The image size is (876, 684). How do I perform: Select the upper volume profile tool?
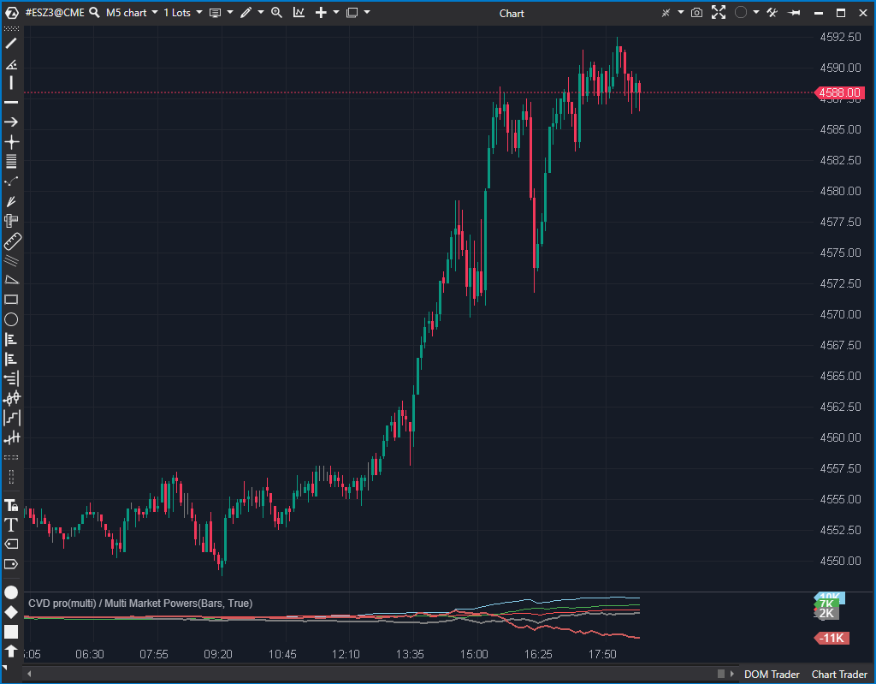click(x=11, y=339)
